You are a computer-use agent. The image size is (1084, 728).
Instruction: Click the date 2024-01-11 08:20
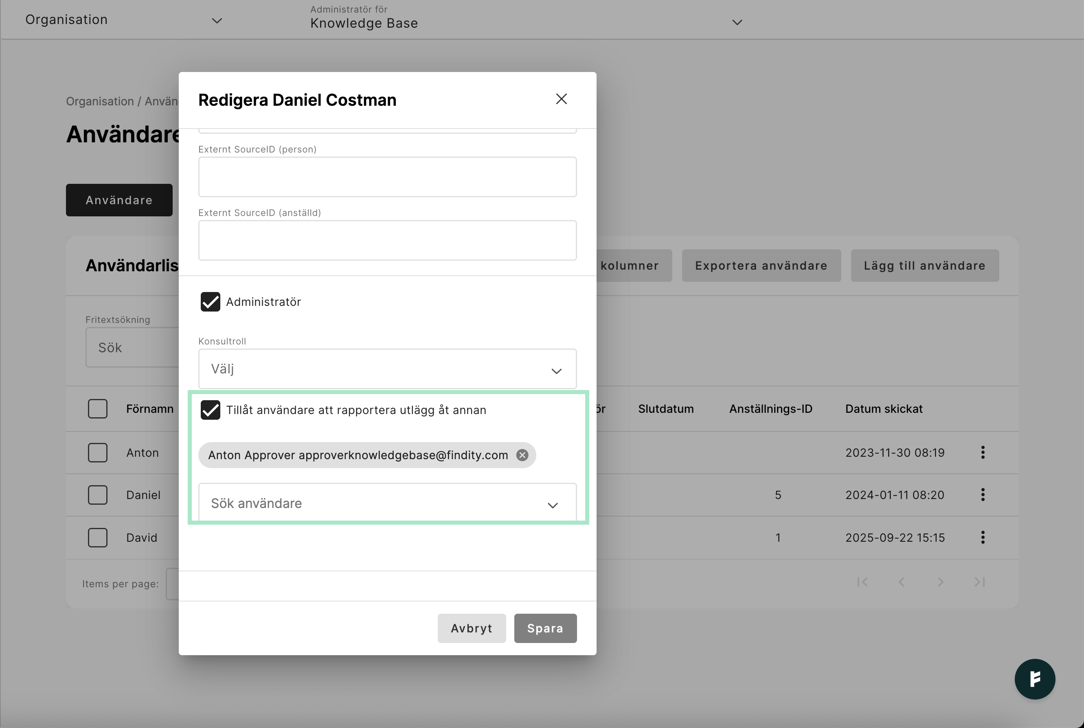(x=895, y=495)
